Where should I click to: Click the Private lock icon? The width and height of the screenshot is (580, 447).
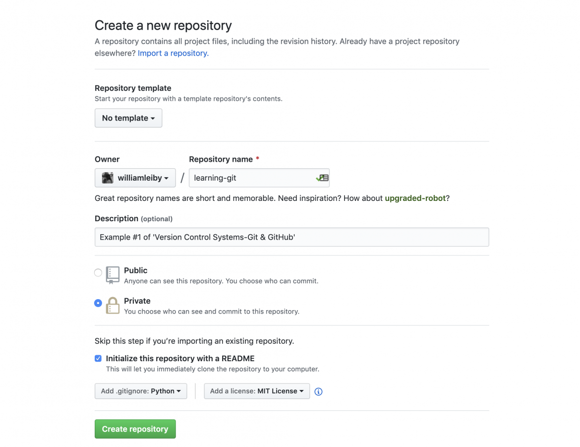(113, 306)
